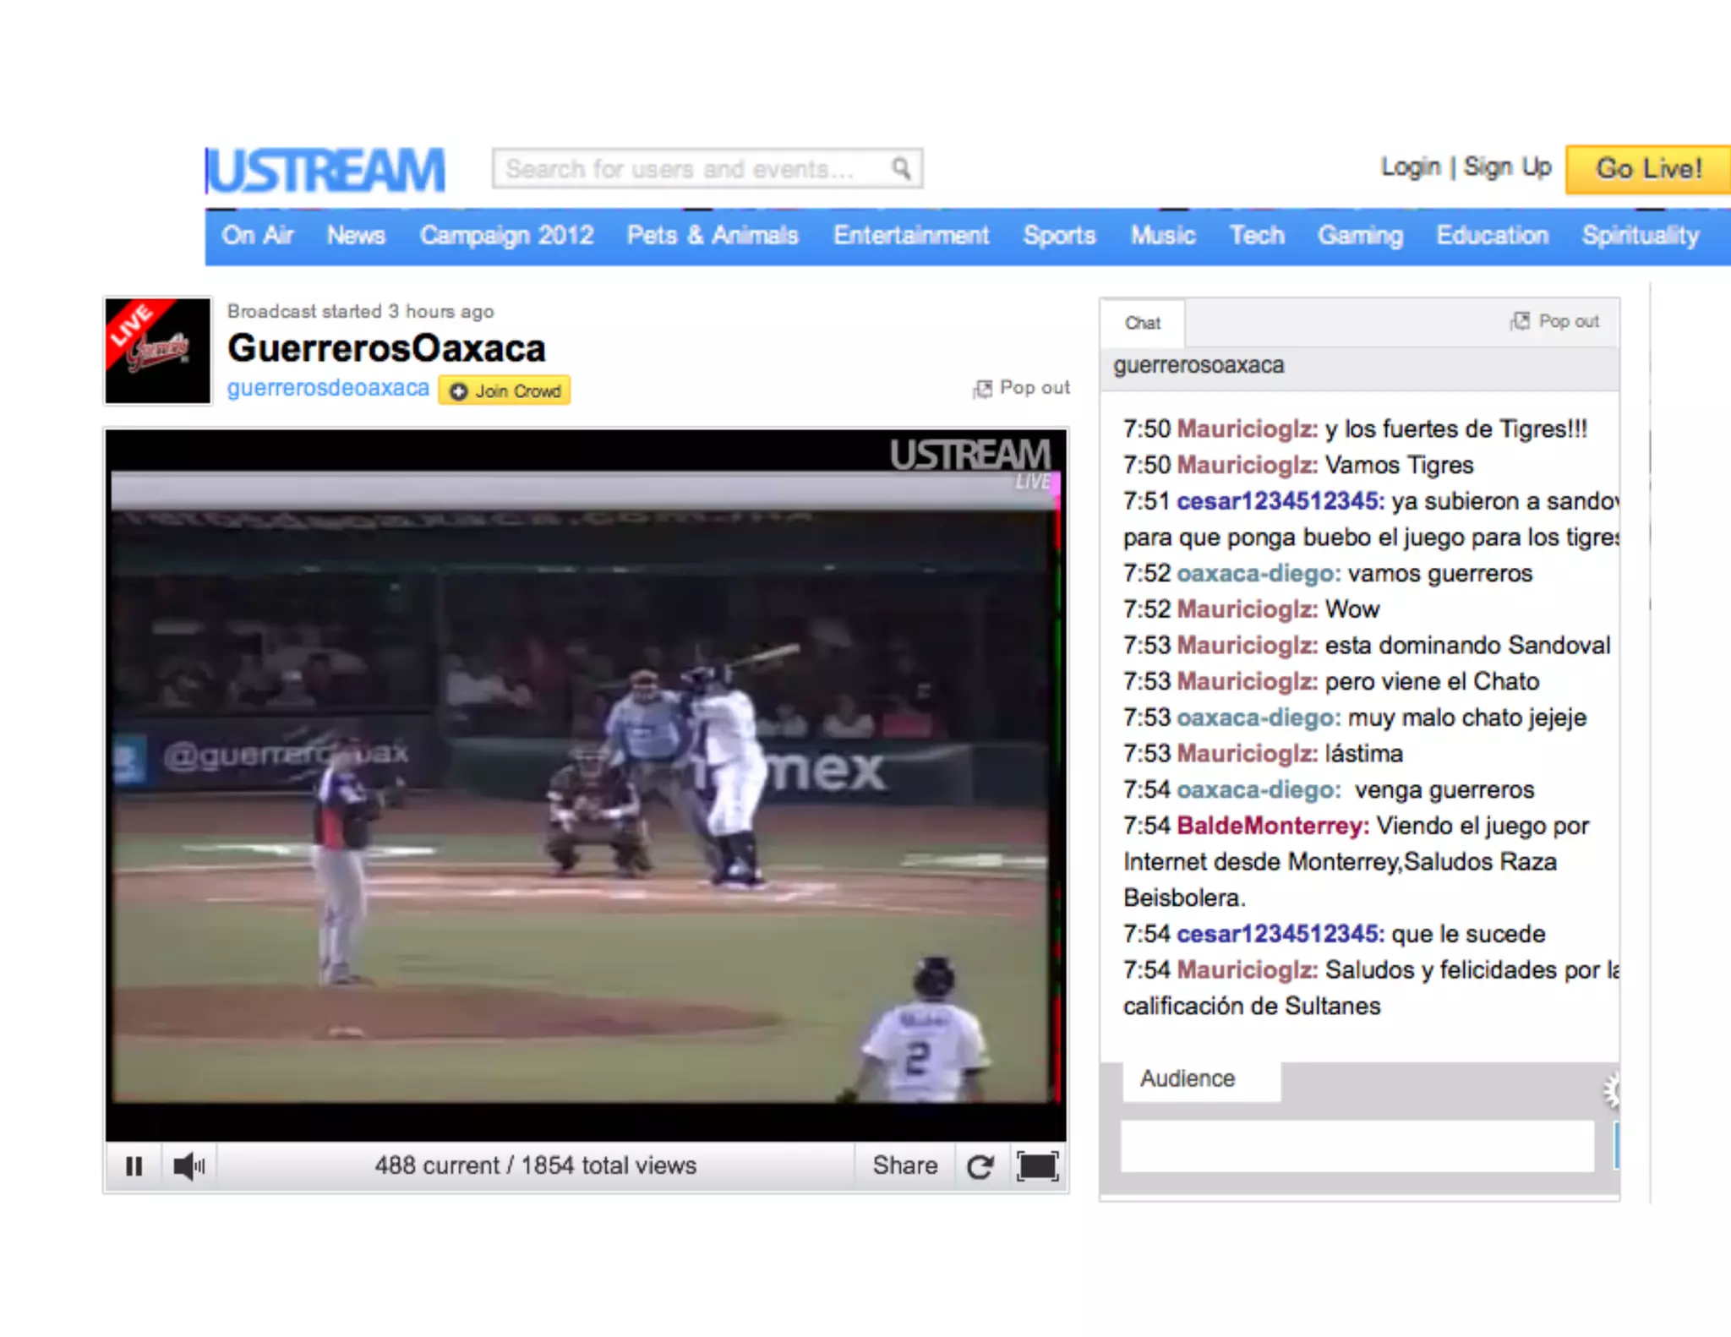The width and height of the screenshot is (1731, 1337).
Task: Pop out the video player
Action: point(1023,388)
